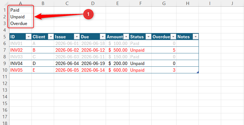Open the ID column filter dropdown
This screenshot has width=244, height=125.
(x=29, y=37)
